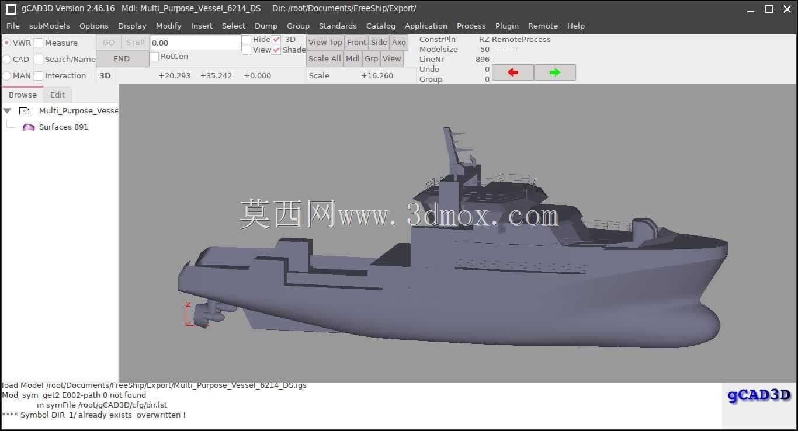Click the View button beside Grp
The height and width of the screenshot is (431, 798).
pyautogui.click(x=392, y=59)
